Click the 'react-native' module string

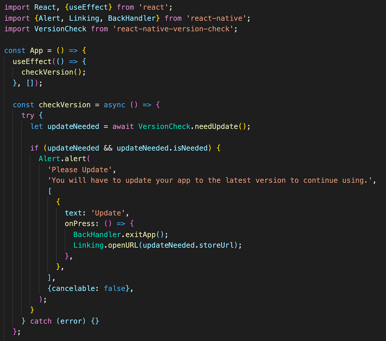(216, 18)
